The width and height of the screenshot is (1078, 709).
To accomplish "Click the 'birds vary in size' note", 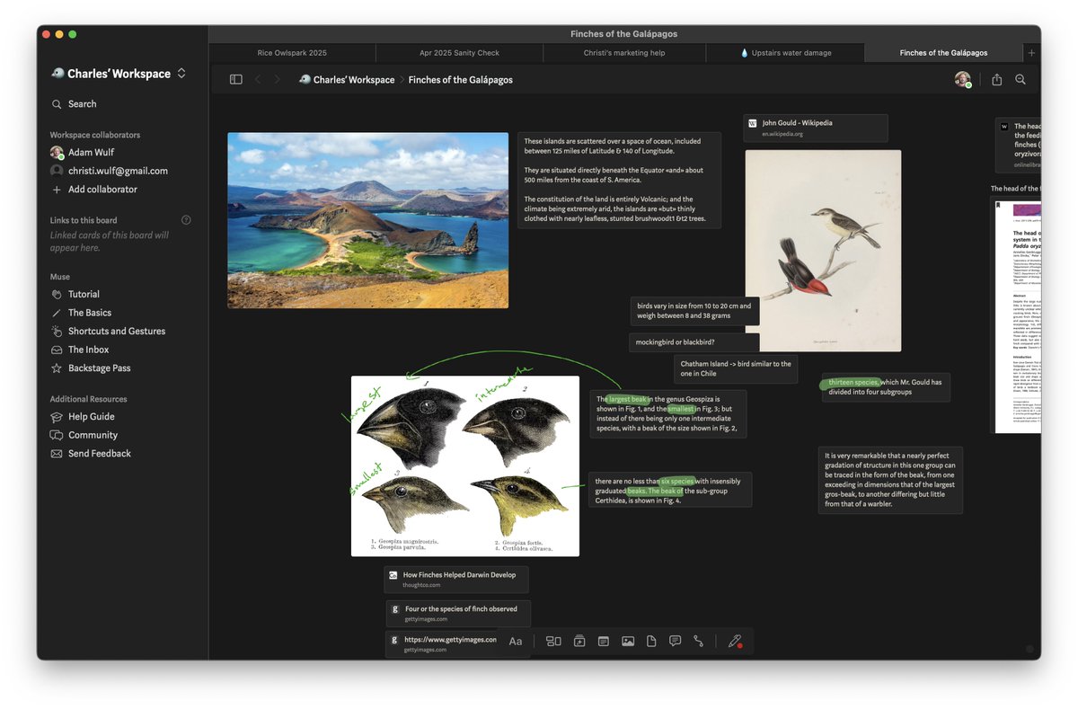I will (x=694, y=311).
